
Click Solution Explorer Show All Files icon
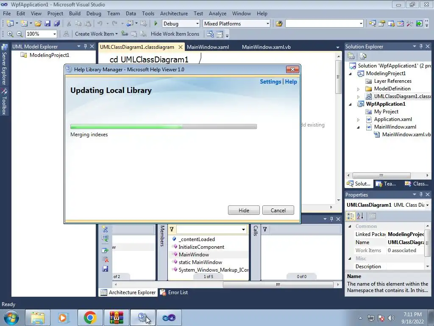tap(363, 56)
